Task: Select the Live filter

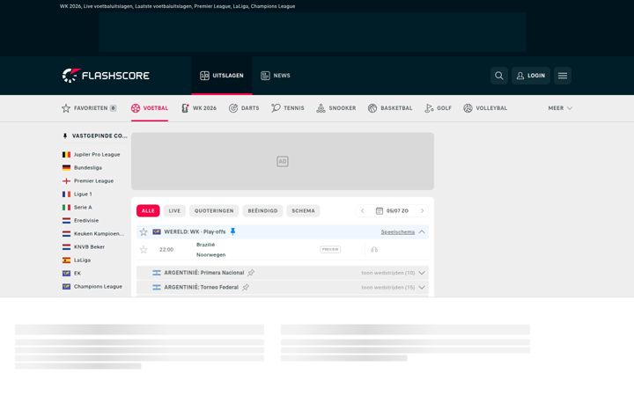Action: 174,210
